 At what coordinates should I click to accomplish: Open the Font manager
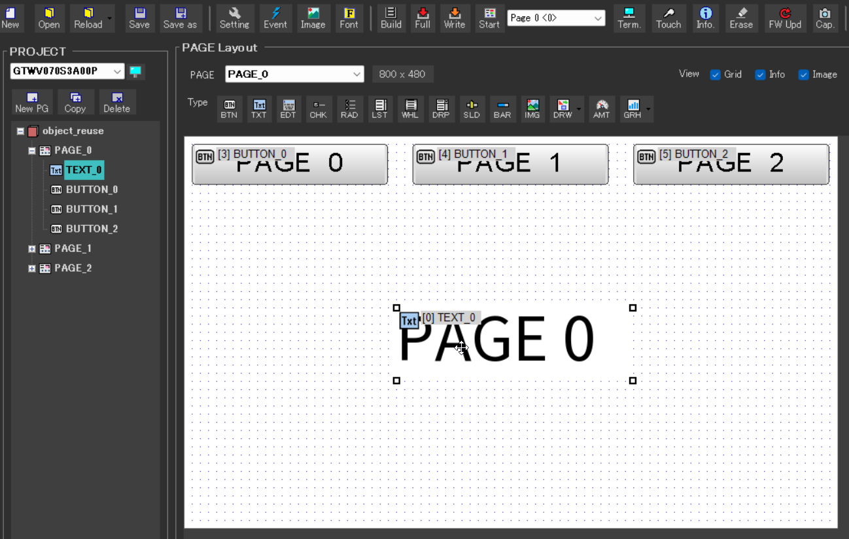tap(349, 18)
